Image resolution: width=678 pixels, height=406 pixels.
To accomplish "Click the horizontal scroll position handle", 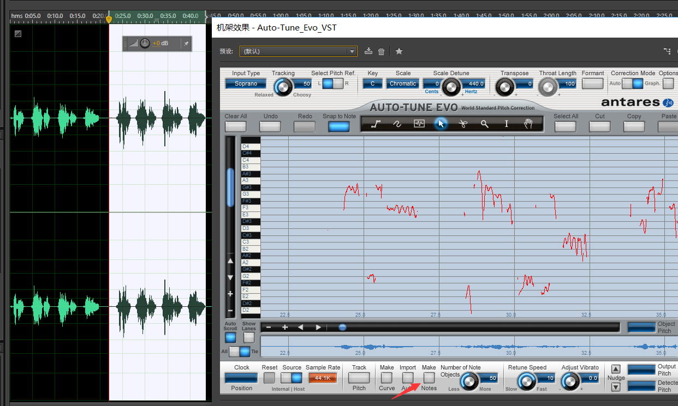I will click(x=342, y=328).
